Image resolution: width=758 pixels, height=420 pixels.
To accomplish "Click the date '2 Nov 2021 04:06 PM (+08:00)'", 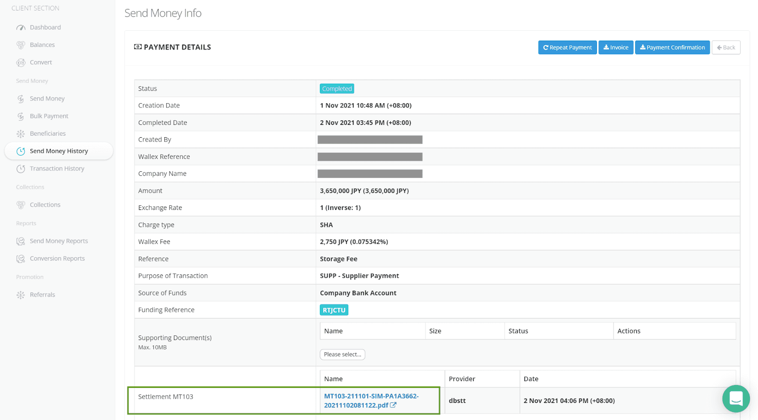I will click(x=569, y=401).
